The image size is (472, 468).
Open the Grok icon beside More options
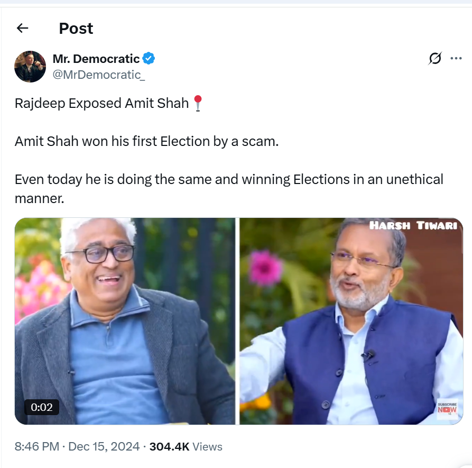(435, 58)
